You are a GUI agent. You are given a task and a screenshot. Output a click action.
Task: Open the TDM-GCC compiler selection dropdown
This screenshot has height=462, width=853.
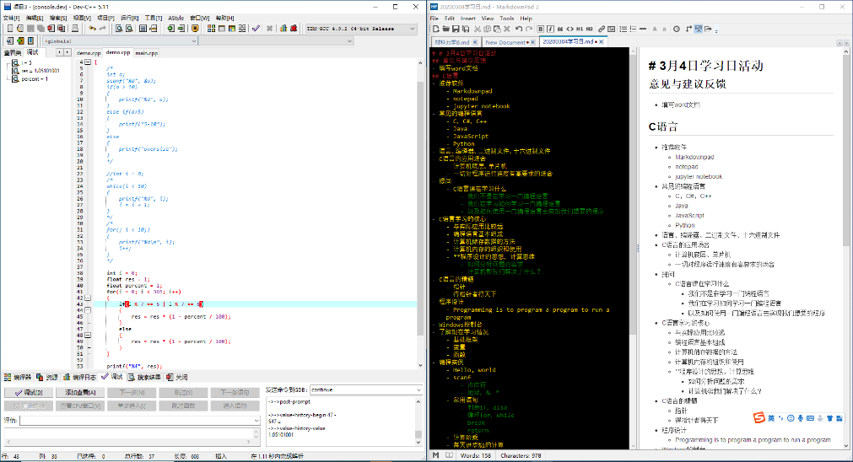point(412,29)
